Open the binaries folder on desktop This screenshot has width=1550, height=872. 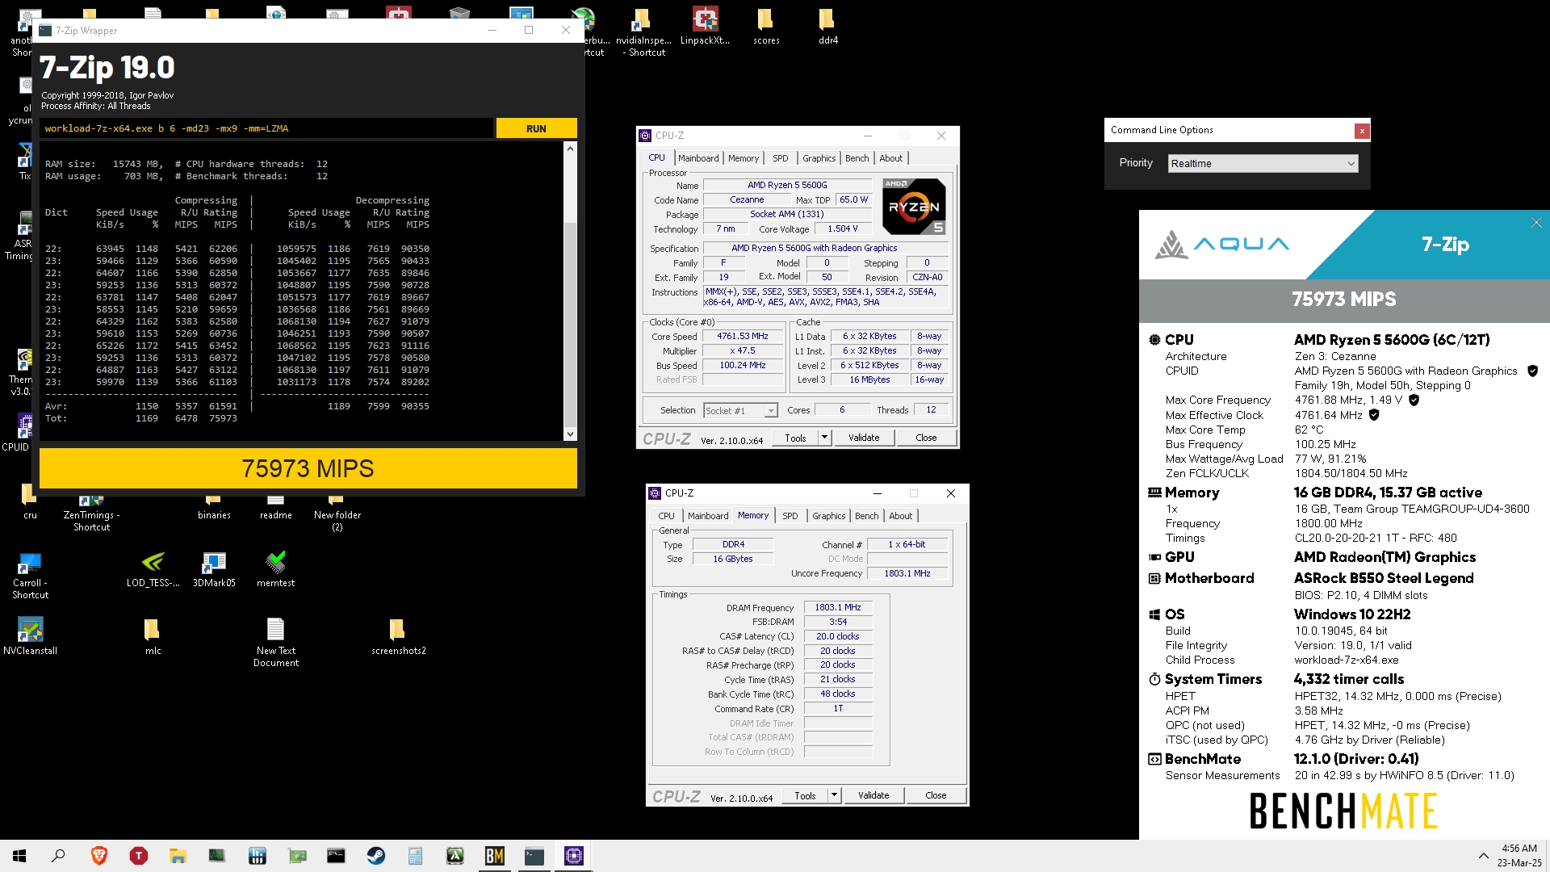tap(214, 507)
